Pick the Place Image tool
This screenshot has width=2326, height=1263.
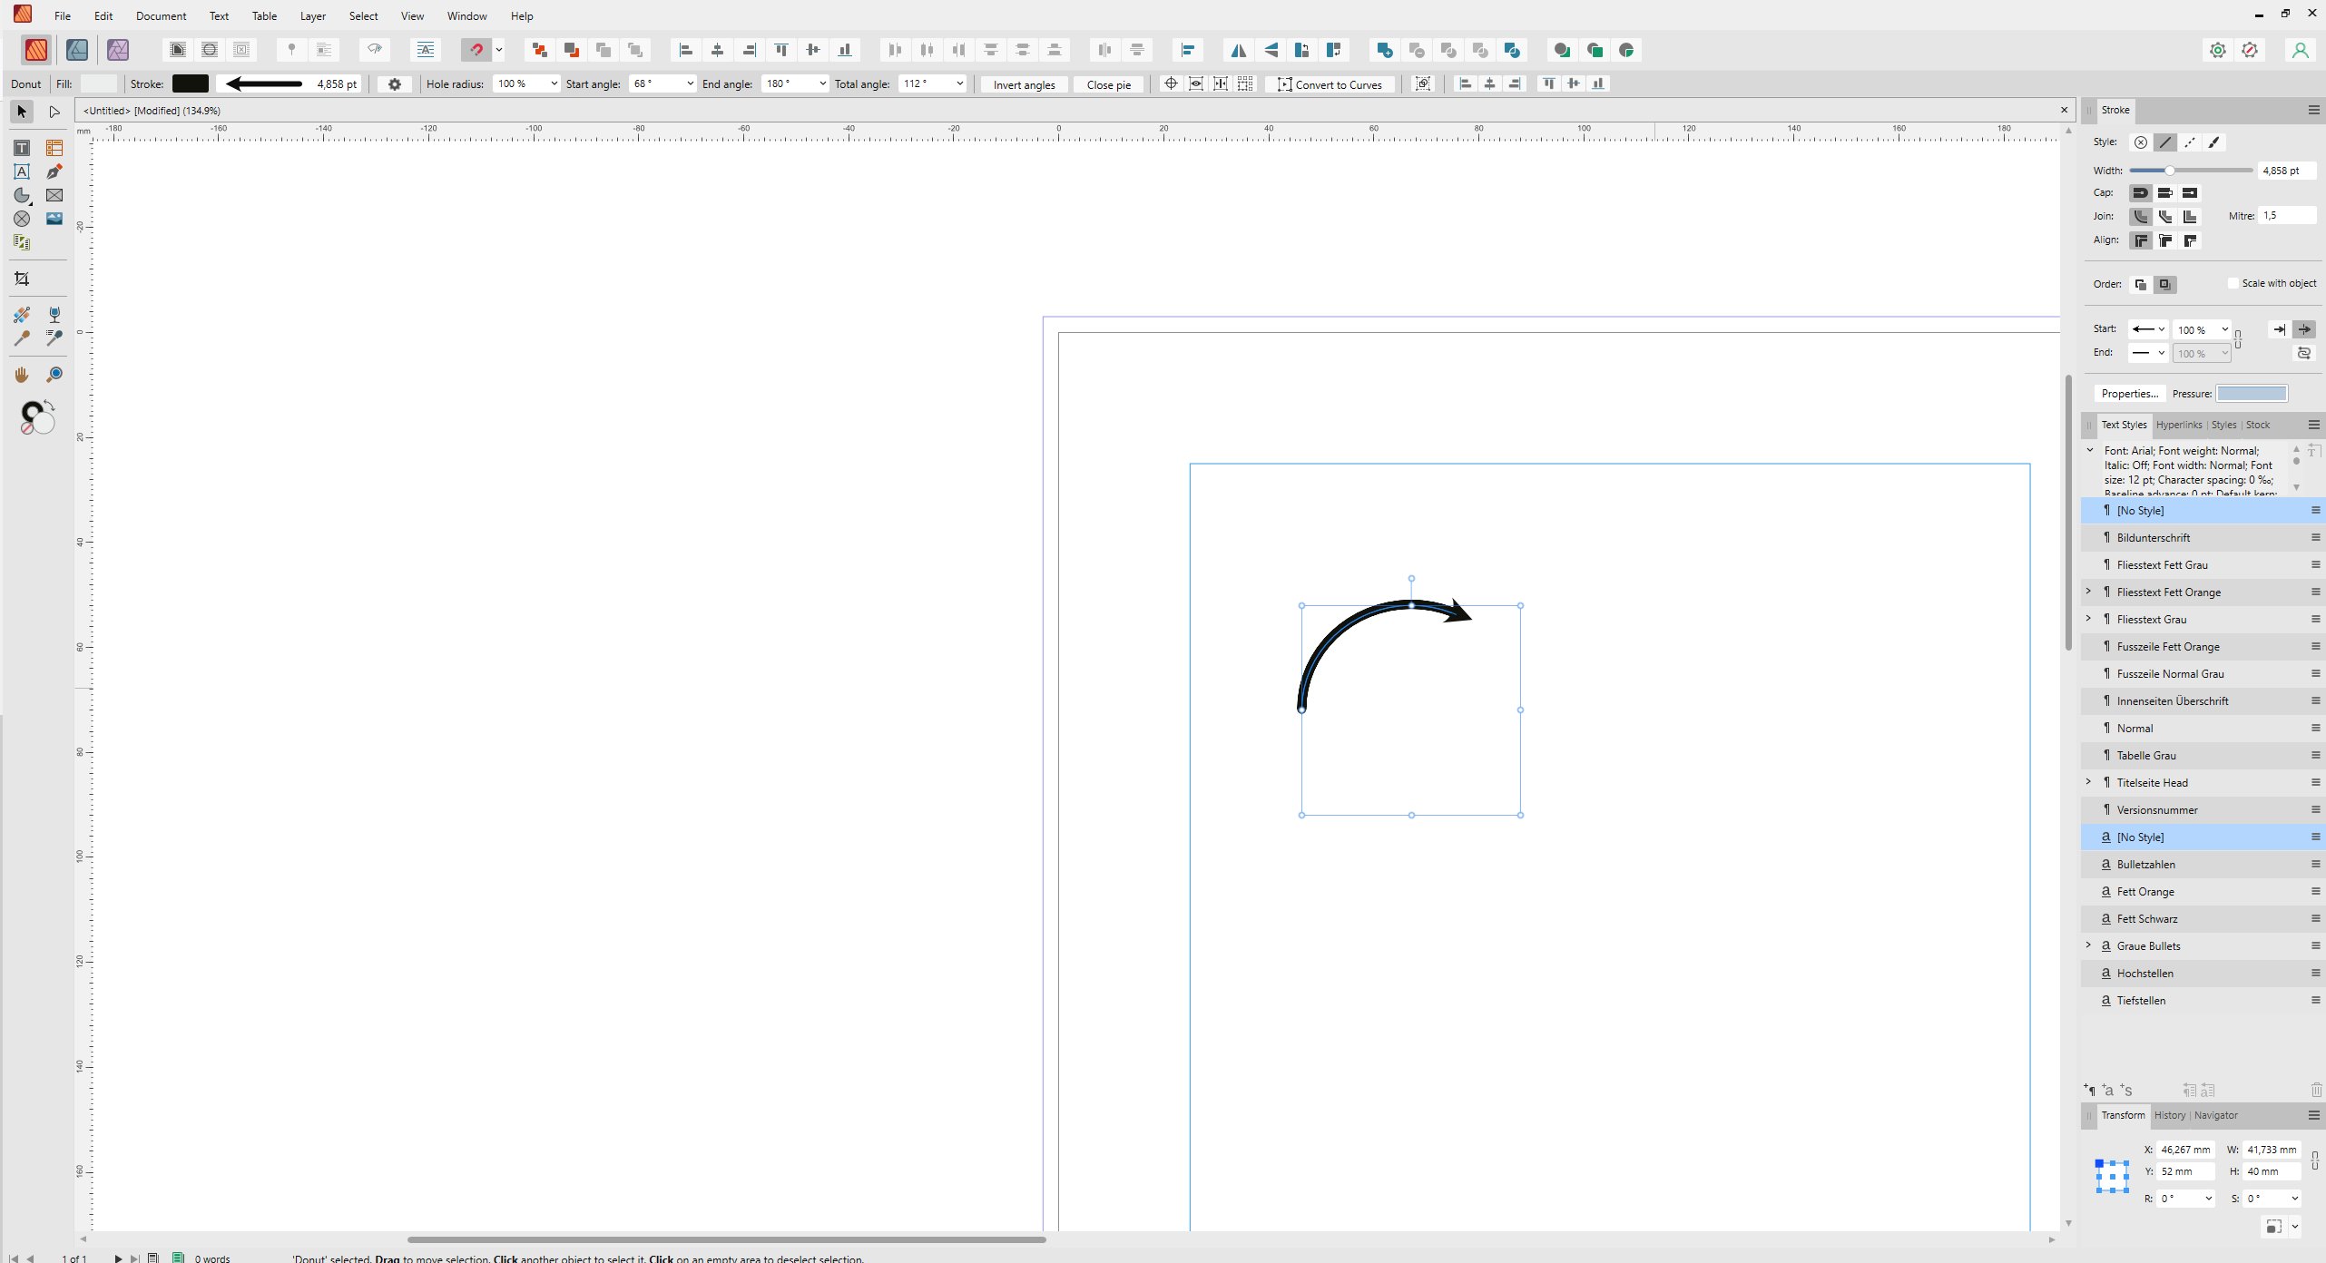tap(54, 219)
